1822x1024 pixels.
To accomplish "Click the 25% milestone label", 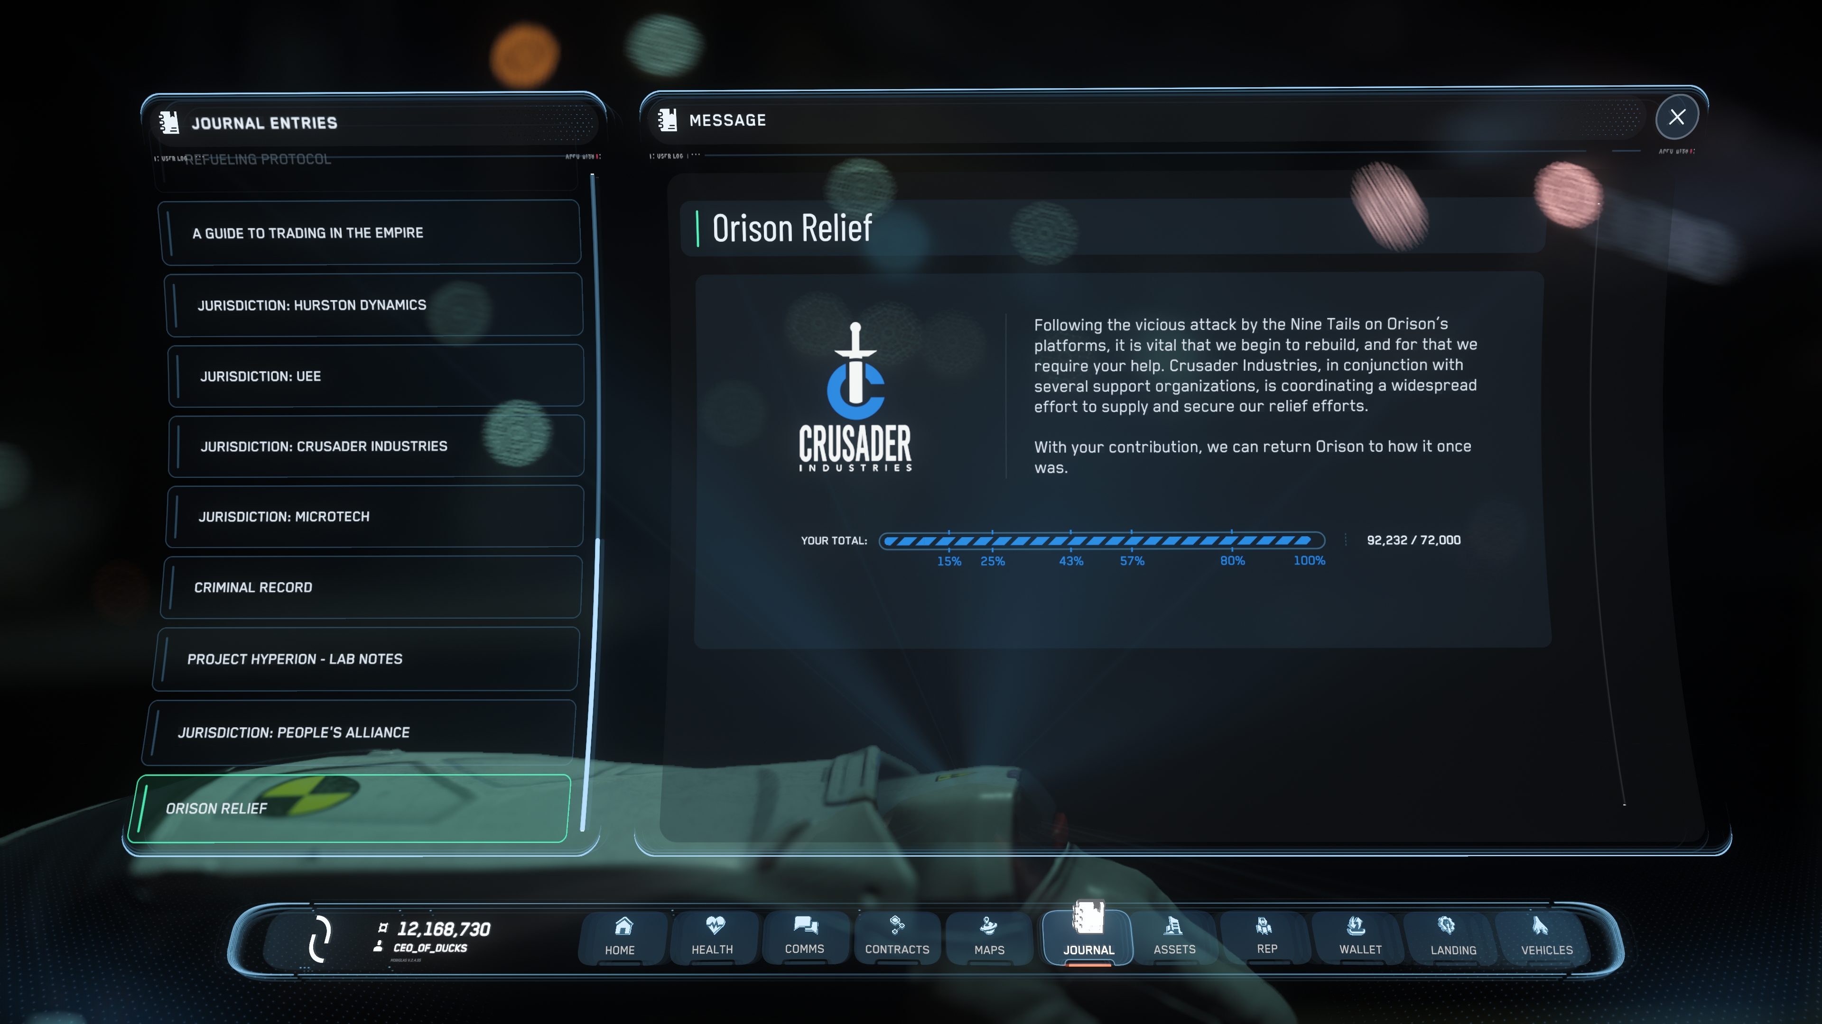I will (x=992, y=561).
